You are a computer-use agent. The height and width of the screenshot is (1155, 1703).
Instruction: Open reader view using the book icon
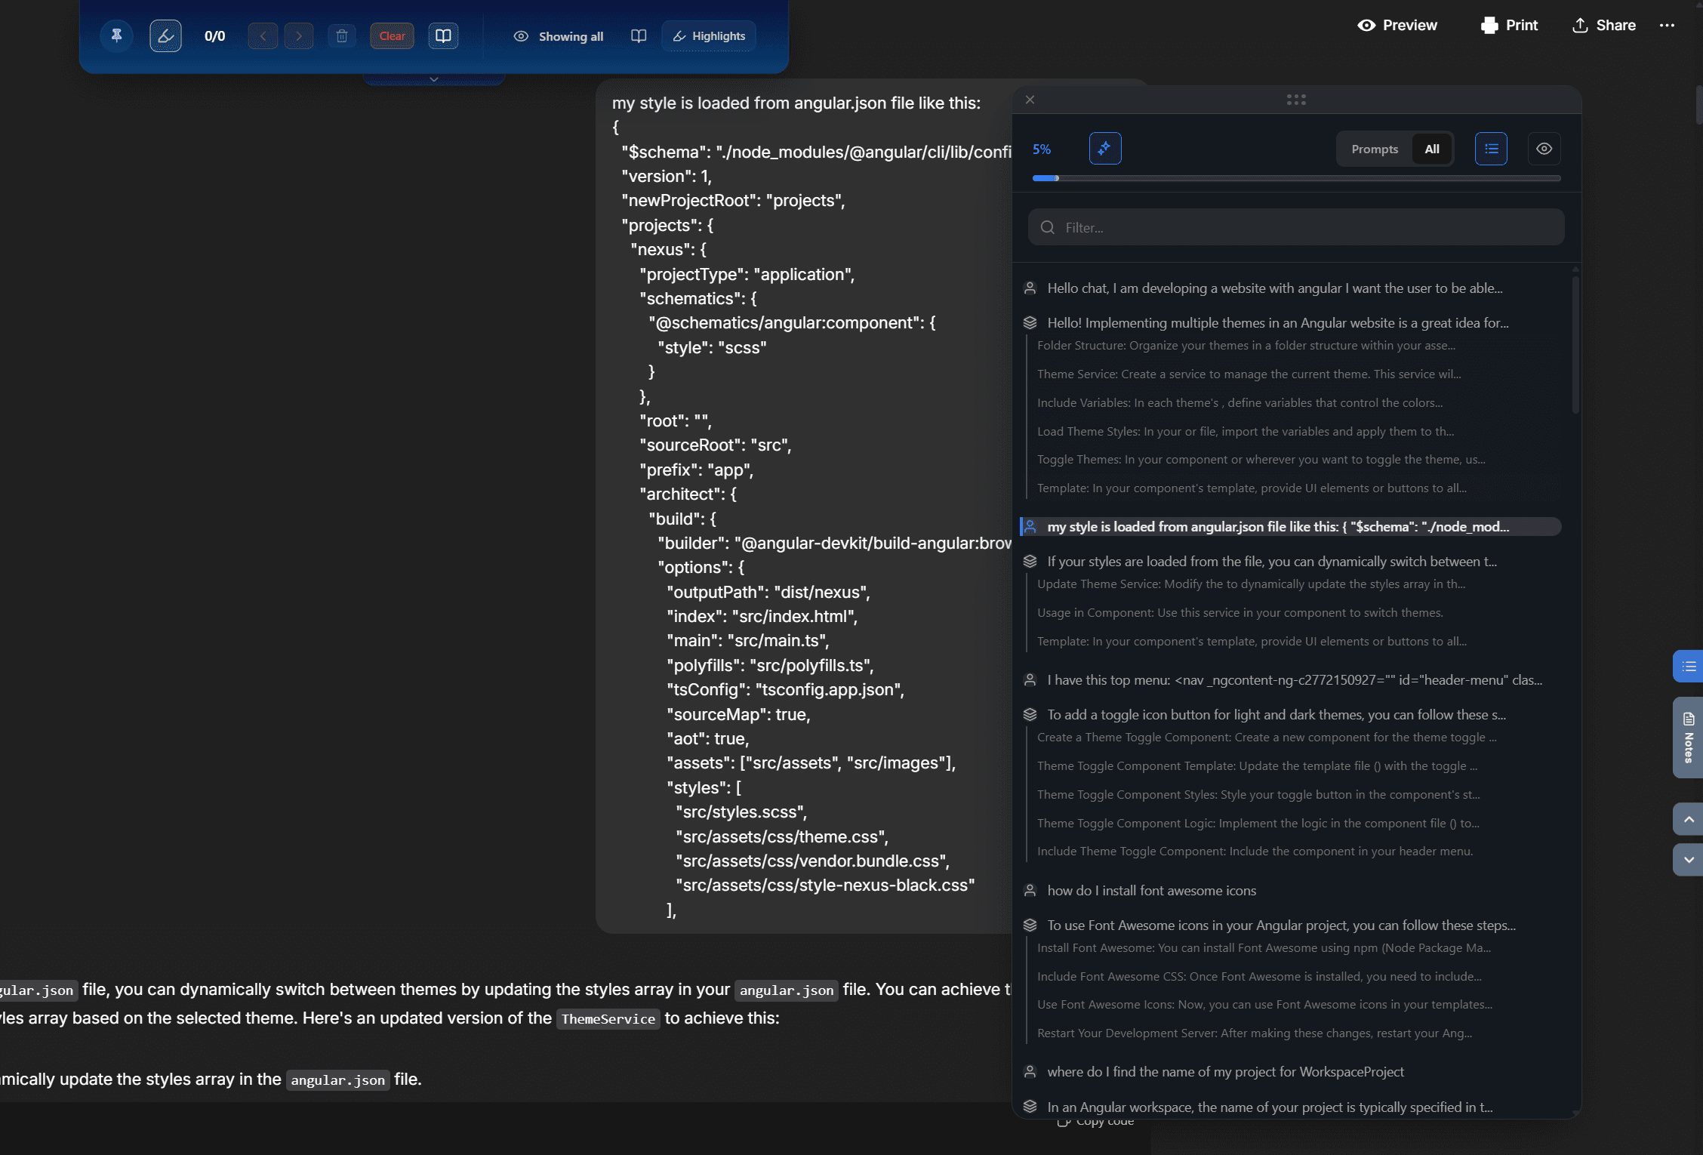click(443, 35)
